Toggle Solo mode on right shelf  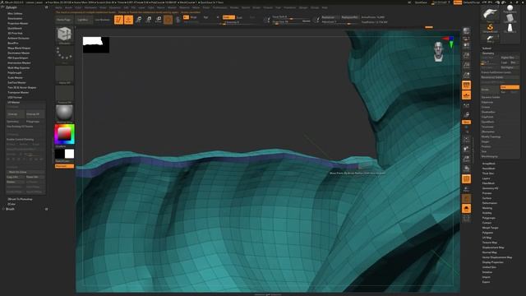click(x=466, y=209)
